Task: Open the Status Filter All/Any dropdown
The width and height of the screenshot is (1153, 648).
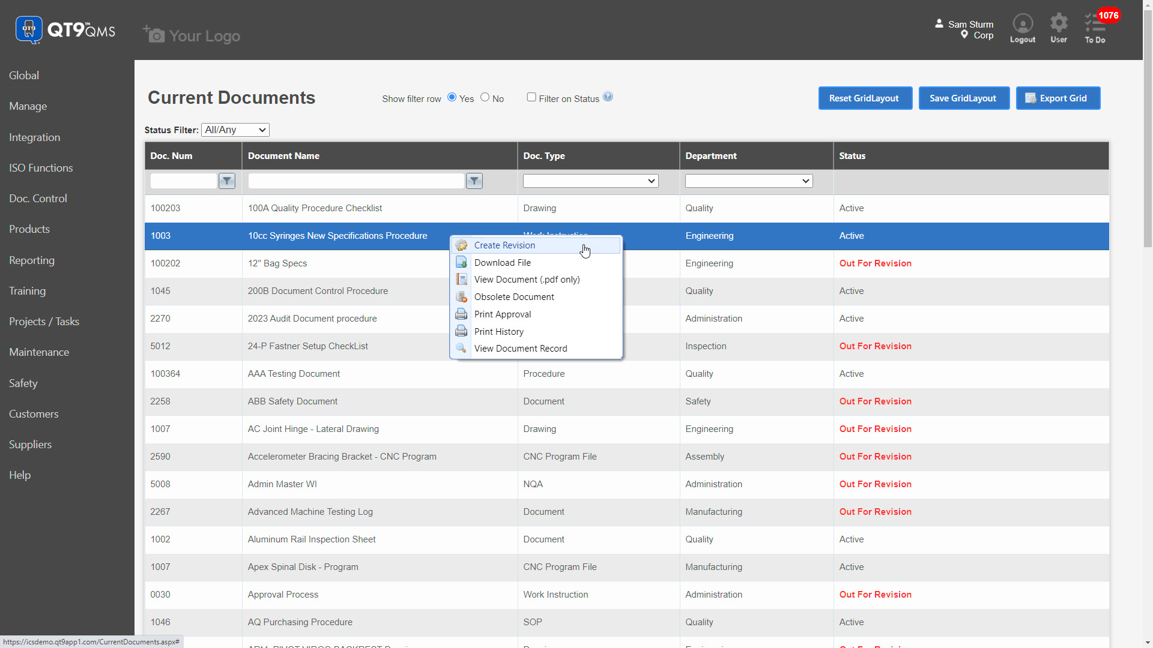Action: click(x=234, y=130)
